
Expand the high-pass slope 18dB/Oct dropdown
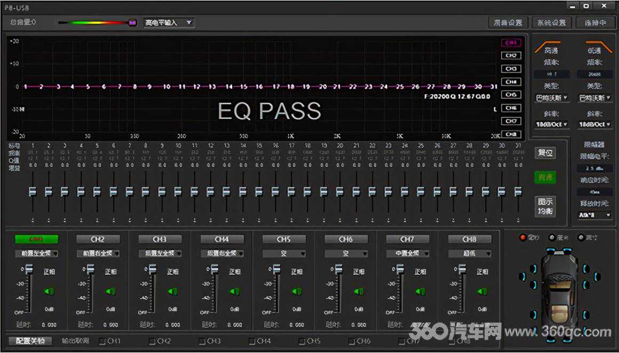[x=551, y=124]
